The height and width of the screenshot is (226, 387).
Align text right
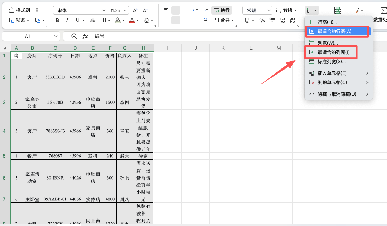click(186, 20)
